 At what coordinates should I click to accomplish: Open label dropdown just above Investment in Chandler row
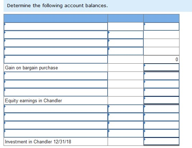tap(56, 133)
